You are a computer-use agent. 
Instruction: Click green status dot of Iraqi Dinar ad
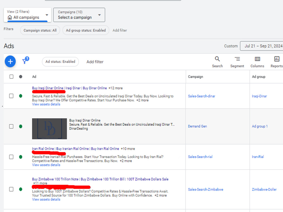tap(21, 96)
